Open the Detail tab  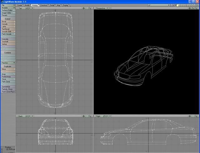tap(52, 5)
